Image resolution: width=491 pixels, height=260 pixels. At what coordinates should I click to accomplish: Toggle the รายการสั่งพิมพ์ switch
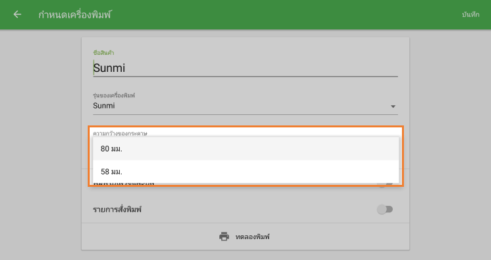point(385,210)
